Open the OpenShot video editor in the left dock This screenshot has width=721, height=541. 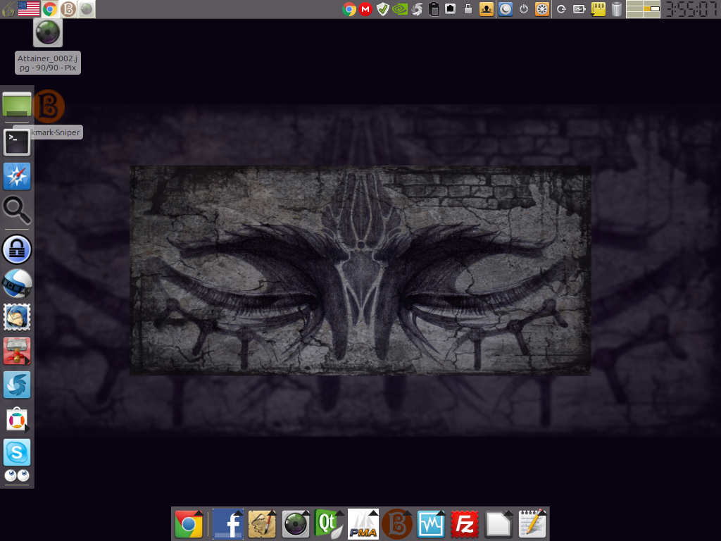pyautogui.click(x=17, y=283)
